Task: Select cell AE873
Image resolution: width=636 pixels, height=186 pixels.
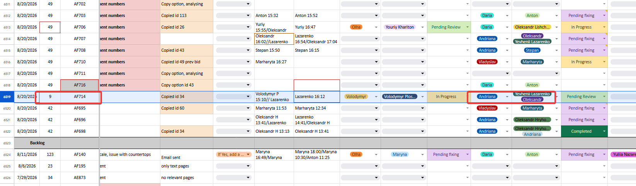Action: [80, 178]
